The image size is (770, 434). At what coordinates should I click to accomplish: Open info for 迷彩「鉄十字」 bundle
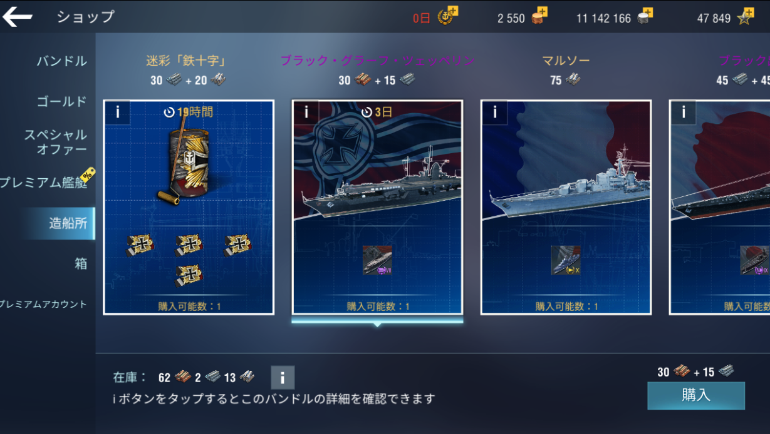pos(118,113)
